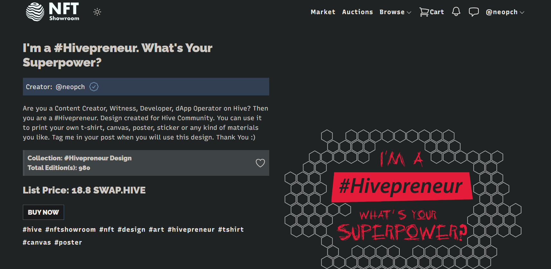551x269 pixels.
Task: Click the BUY NOW button
Action: coord(43,212)
